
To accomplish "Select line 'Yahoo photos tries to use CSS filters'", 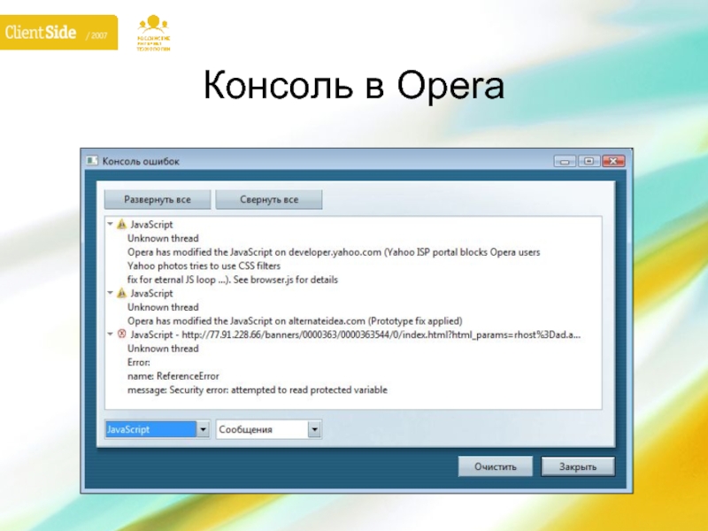I will tap(204, 266).
